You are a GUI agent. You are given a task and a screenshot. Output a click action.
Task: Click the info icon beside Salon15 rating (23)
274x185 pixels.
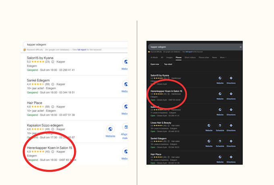[x=53, y=62]
